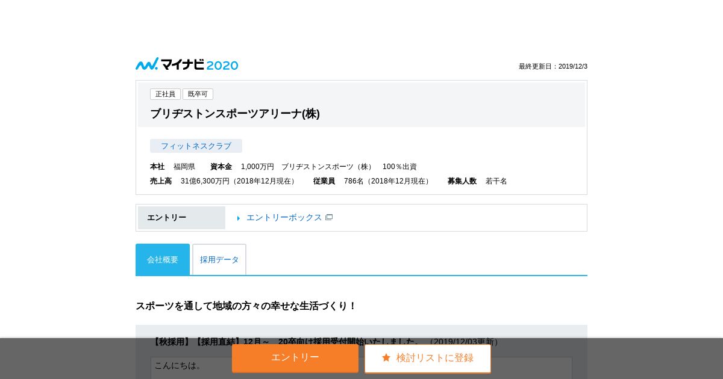Screen dimensions: 723x379
Task: Open the エントリーボックス link
Action: click(284, 217)
